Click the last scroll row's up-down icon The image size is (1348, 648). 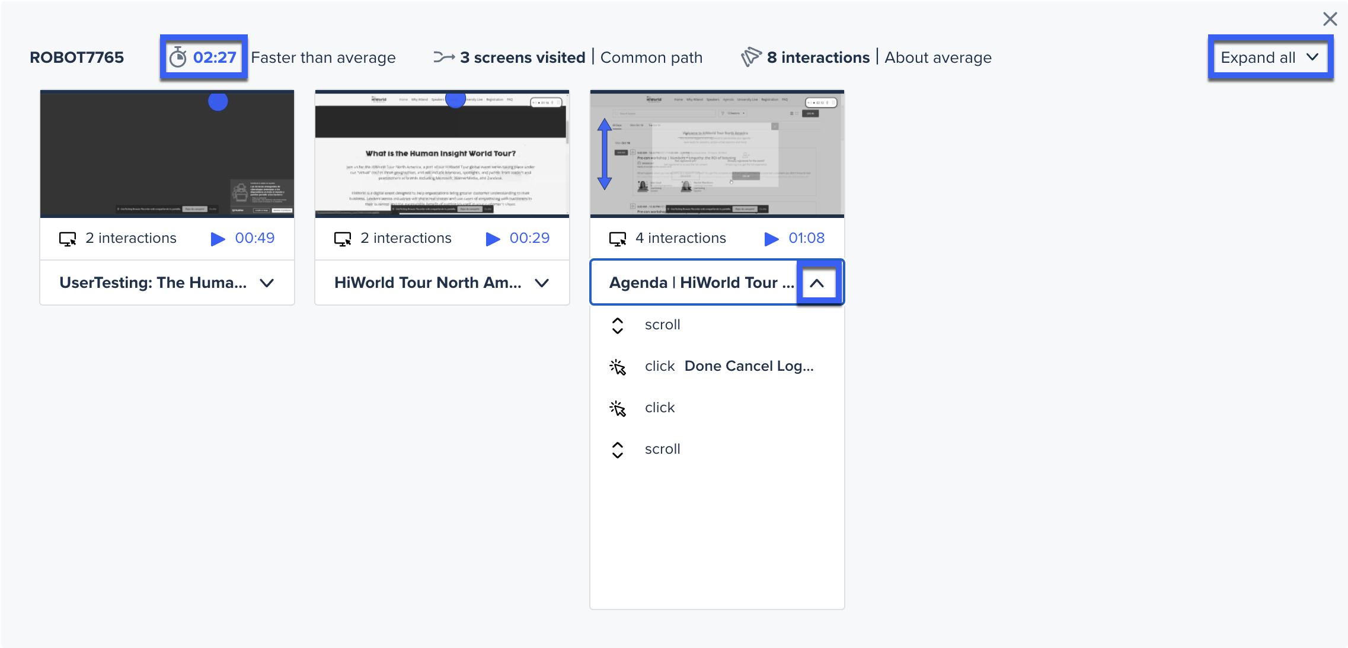click(618, 450)
